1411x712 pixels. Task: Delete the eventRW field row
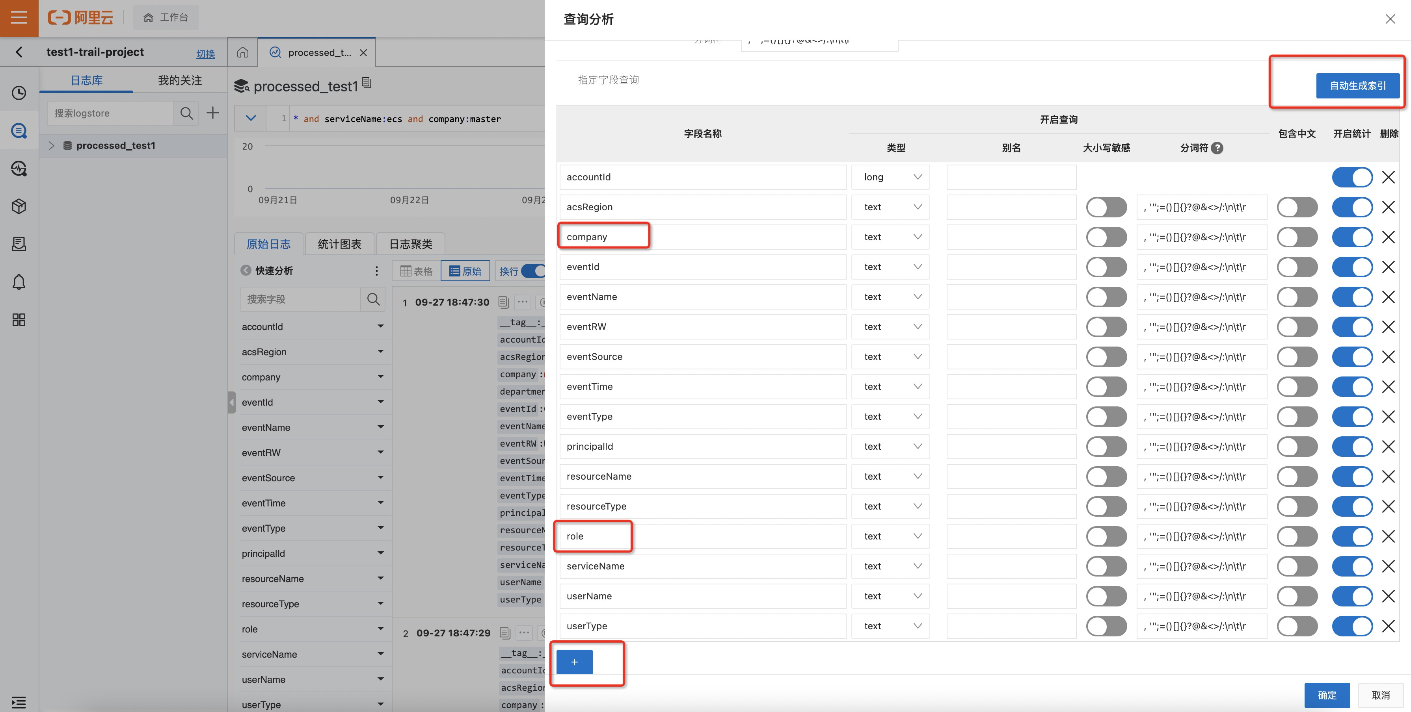(x=1388, y=327)
